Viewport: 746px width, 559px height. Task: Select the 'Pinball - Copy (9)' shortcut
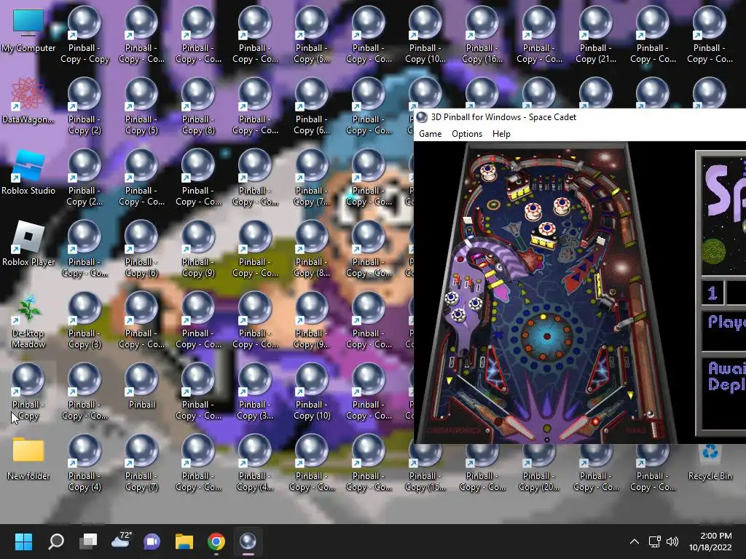tap(198, 249)
